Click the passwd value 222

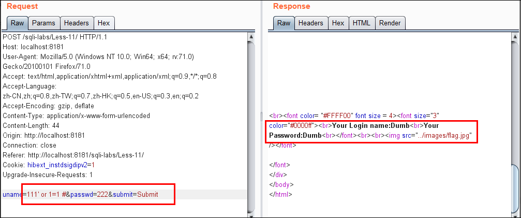102,194
